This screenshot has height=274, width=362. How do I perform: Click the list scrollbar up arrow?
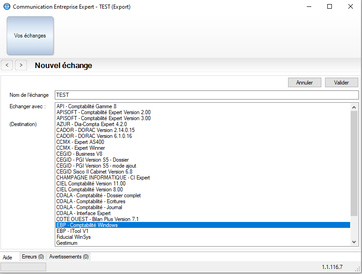pyautogui.click(x=354, y=107)
